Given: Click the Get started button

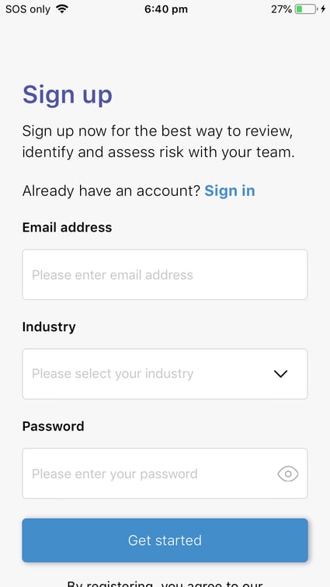Looking at the screenshot, I should (165, 540).
